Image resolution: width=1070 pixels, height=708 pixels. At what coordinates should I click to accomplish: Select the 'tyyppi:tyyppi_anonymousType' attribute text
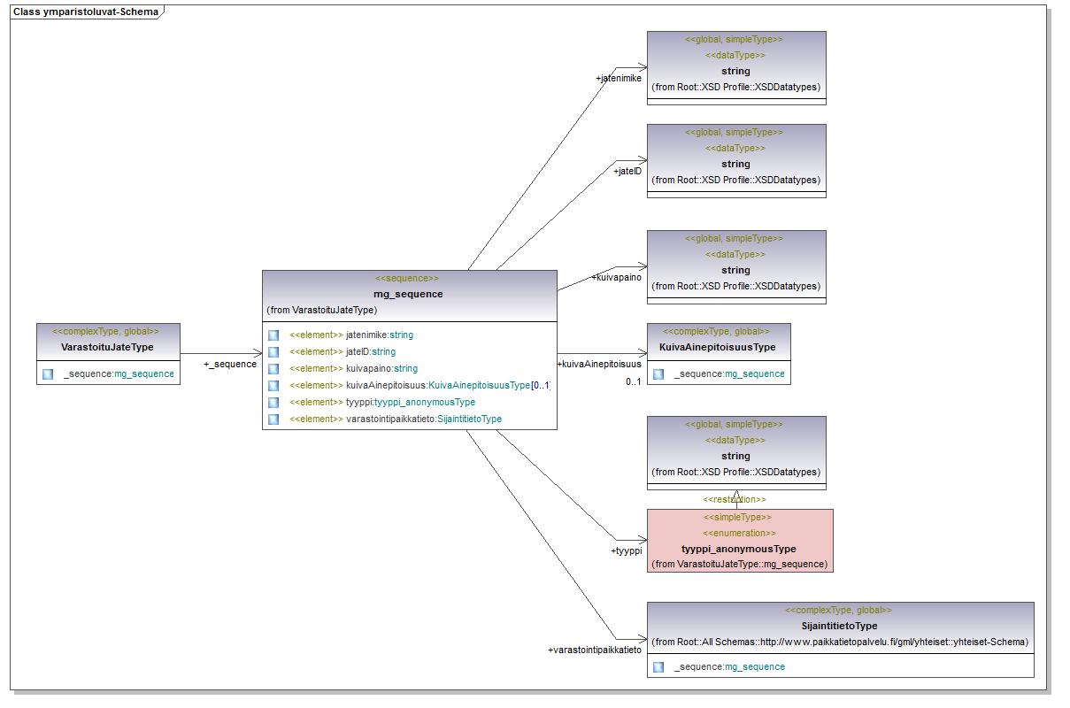[411, 403]
